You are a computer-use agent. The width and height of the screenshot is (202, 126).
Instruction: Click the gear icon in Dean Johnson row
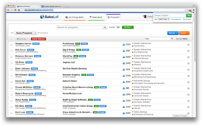pyautogui.click(x=188, y=70)
